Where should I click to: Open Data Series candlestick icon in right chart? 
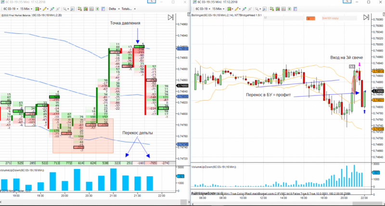click(x=278, y=9)
